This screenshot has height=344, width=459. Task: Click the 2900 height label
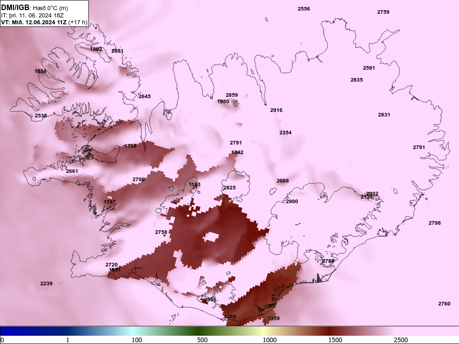[x=292, y=201]
